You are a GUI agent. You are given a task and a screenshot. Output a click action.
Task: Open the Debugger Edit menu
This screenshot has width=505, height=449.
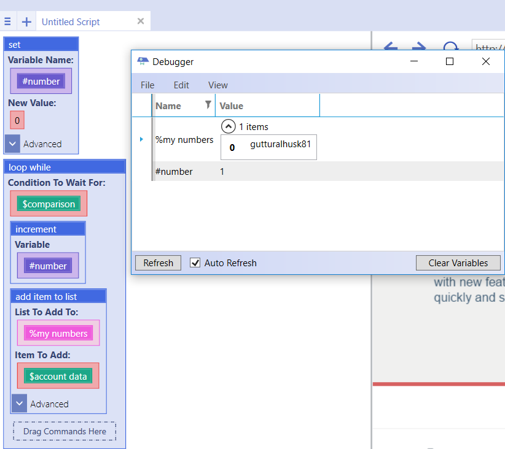coord(181,85)
